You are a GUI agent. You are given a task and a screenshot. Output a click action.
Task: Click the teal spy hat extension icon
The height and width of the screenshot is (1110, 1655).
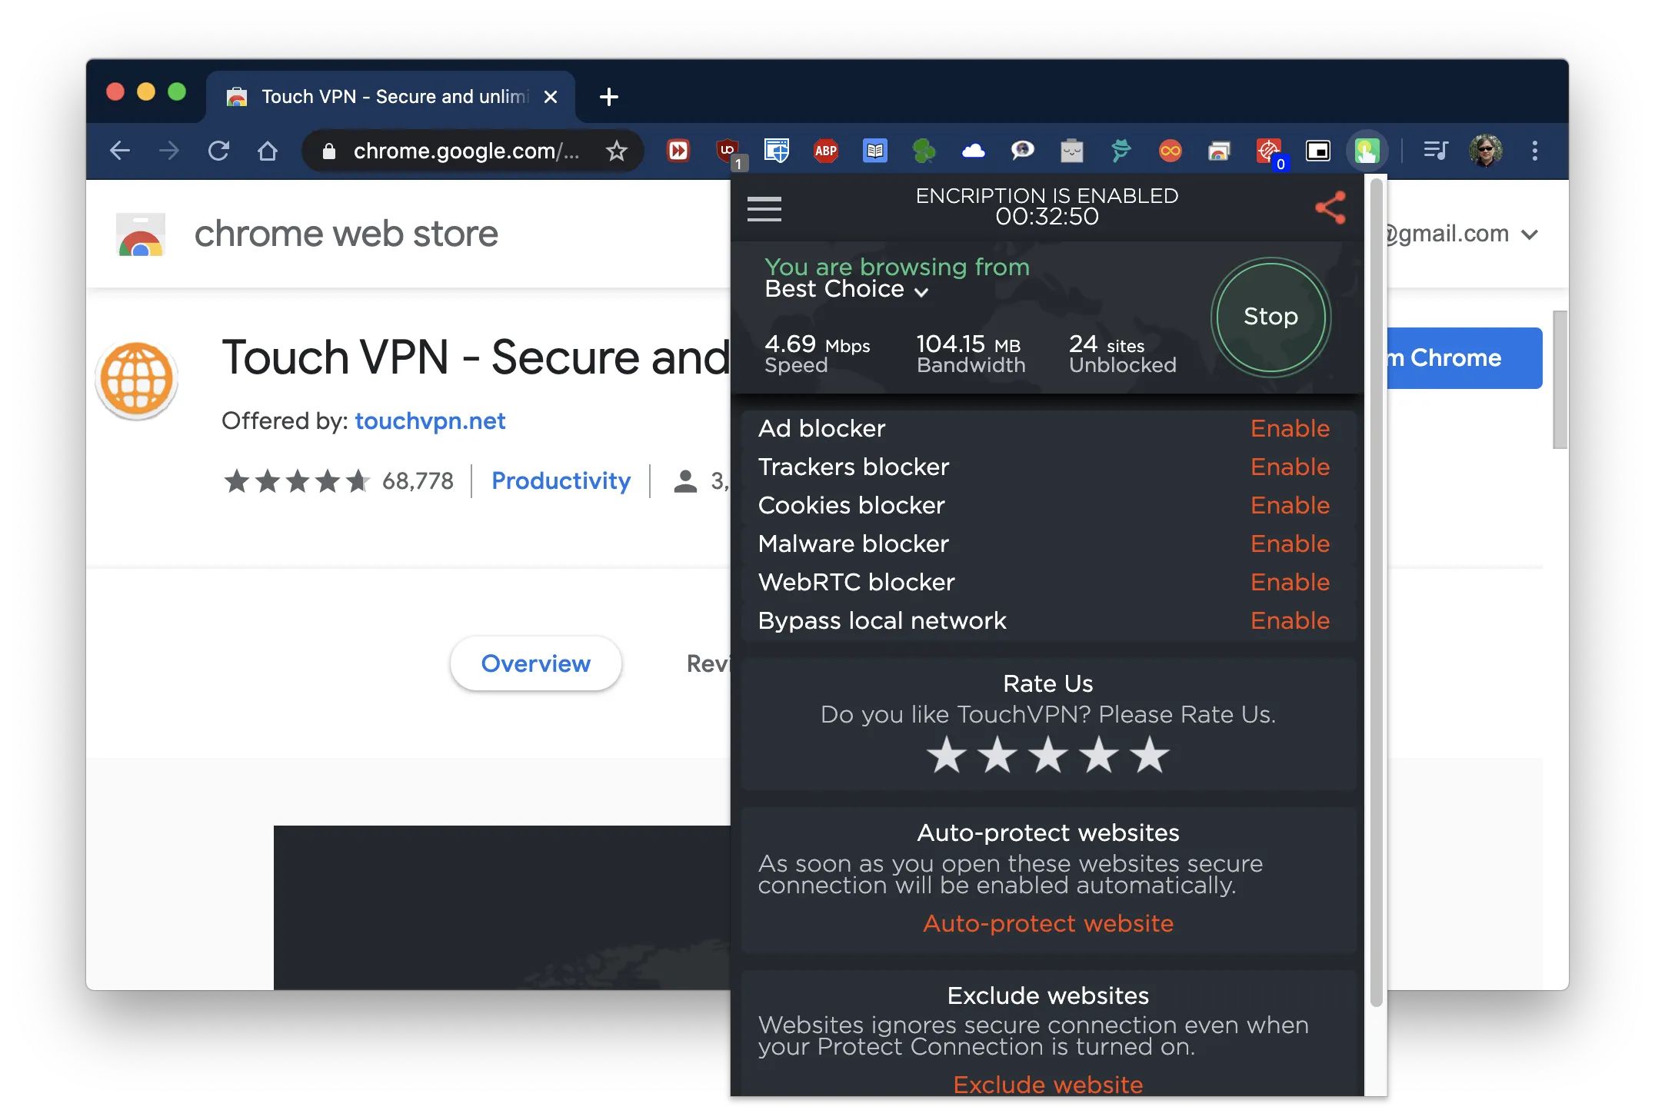(x=1121, y=151)
